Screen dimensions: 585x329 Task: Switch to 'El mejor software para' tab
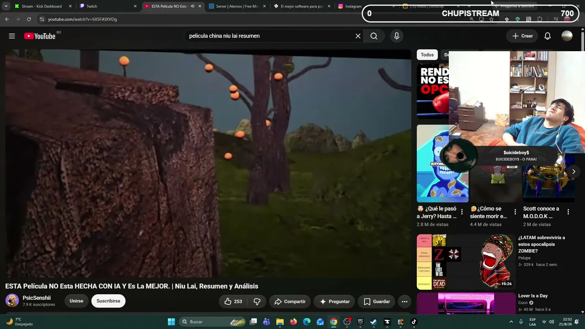[x=302, y=6]
